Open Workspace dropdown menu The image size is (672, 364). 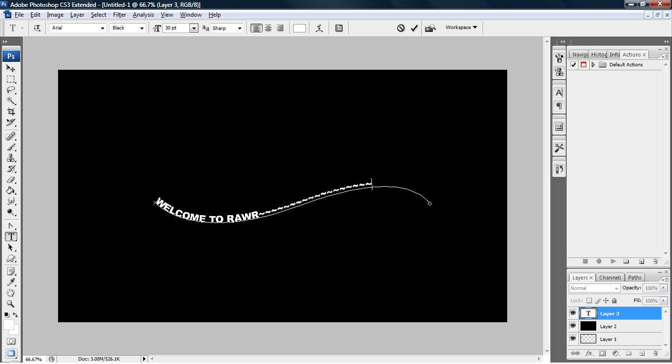tap(461, 28)
